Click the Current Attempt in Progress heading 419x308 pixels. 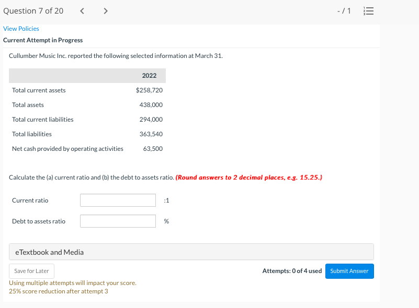(43, 40)
